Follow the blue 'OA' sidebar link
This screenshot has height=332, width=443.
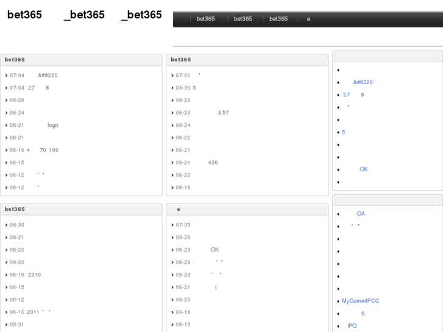[361, 214]
